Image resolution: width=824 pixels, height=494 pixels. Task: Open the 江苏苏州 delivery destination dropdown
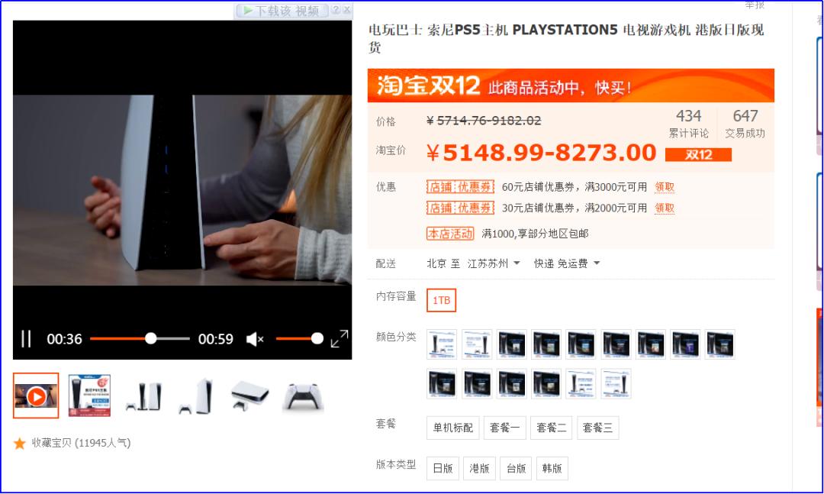point(494,263)
